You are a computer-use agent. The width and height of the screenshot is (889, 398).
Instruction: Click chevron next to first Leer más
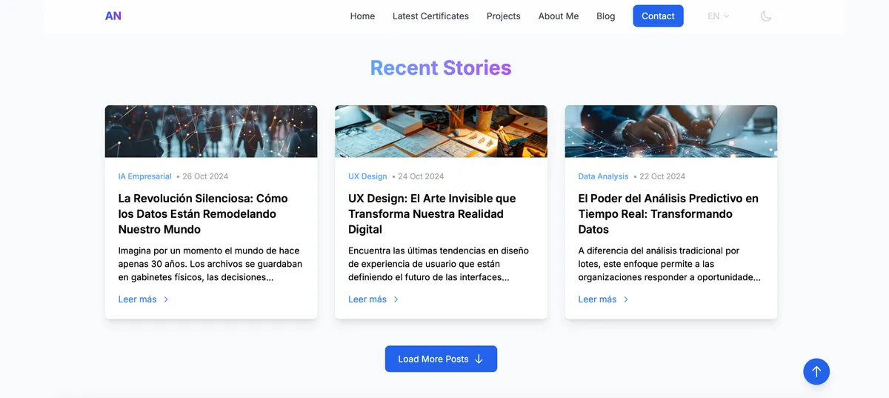(166, 299)
